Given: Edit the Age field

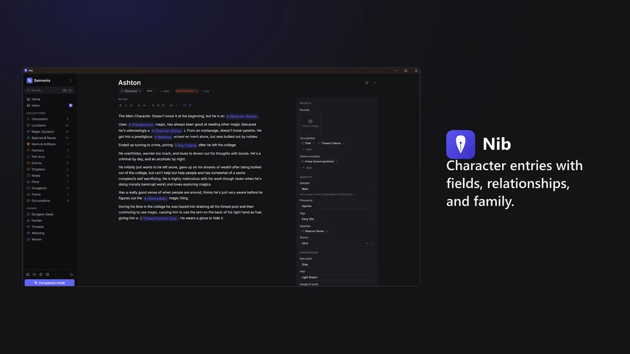Looking at the screenshot, I should pyautogui.click(x=337, y=219).
